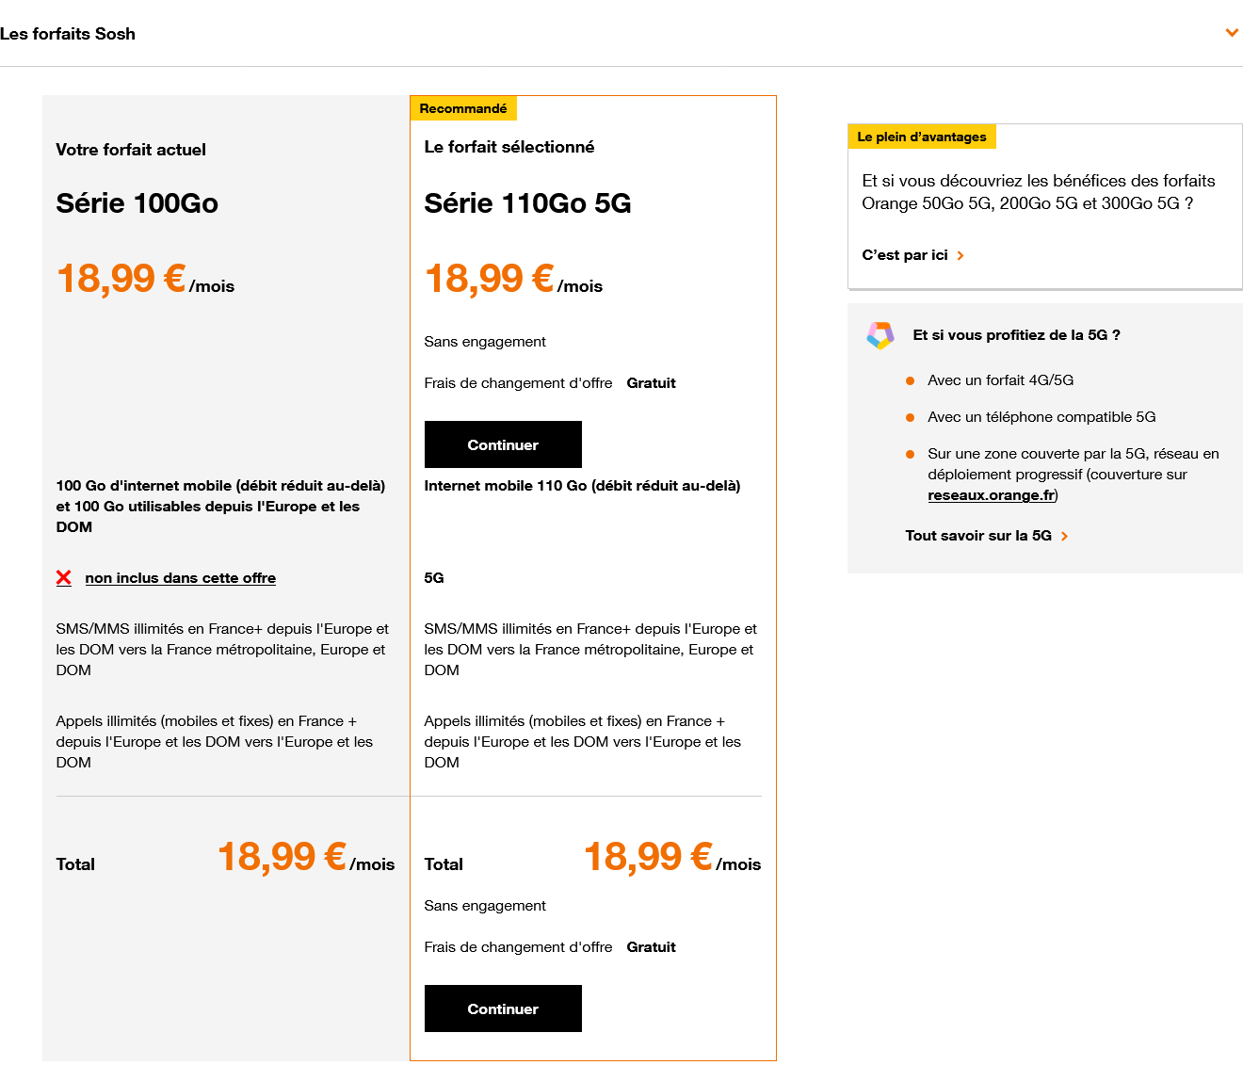Click the chevron after 'Tout savoir sur la 5G'
The width and height of the screenshot is (1243, 1065).
[x=1065, y=536]
